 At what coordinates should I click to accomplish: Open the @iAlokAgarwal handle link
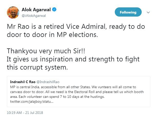click(x=35, y=16)
